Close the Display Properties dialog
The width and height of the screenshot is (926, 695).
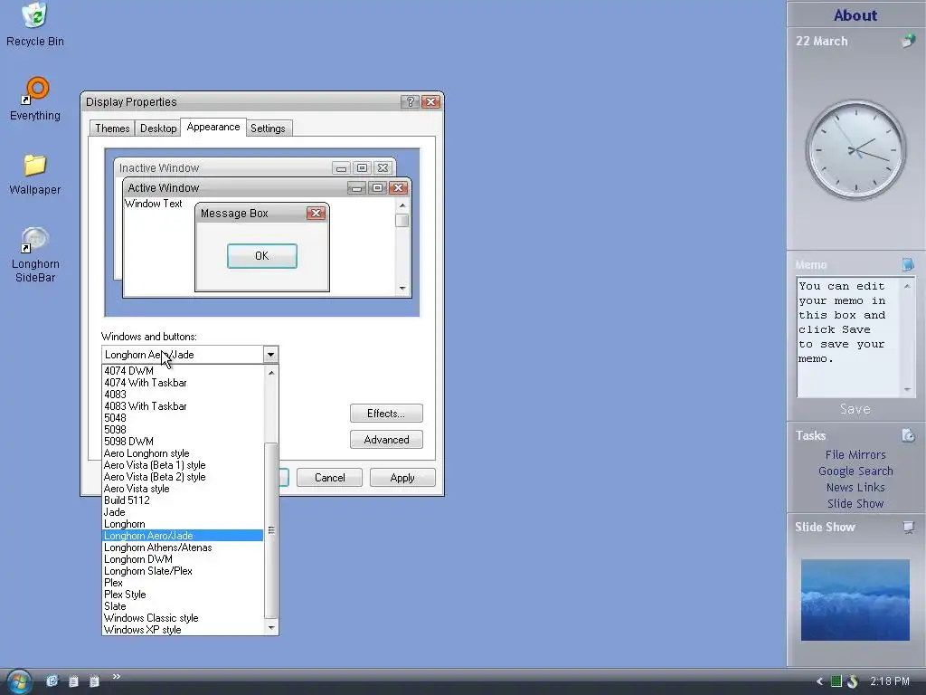coord(431,101)
